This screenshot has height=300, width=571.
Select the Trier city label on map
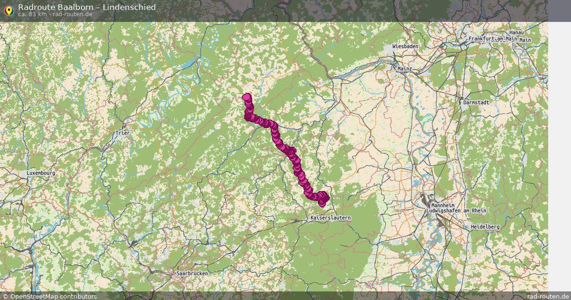coord(122,133)
